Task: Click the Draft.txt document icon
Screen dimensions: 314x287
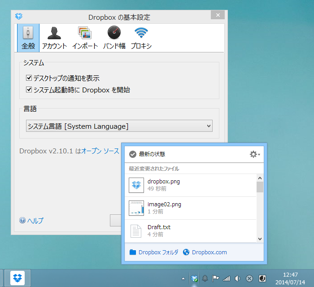Action: (136, 231)
